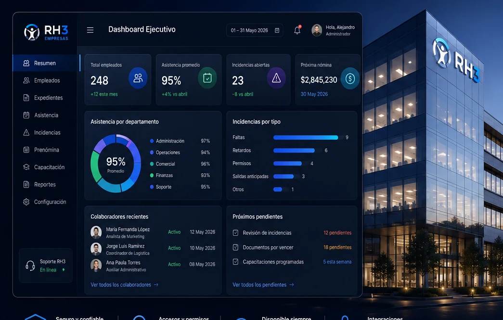Click the Próxima nómina dollar icon
This screenshot has width=503, height=320.
pos(350,78)
